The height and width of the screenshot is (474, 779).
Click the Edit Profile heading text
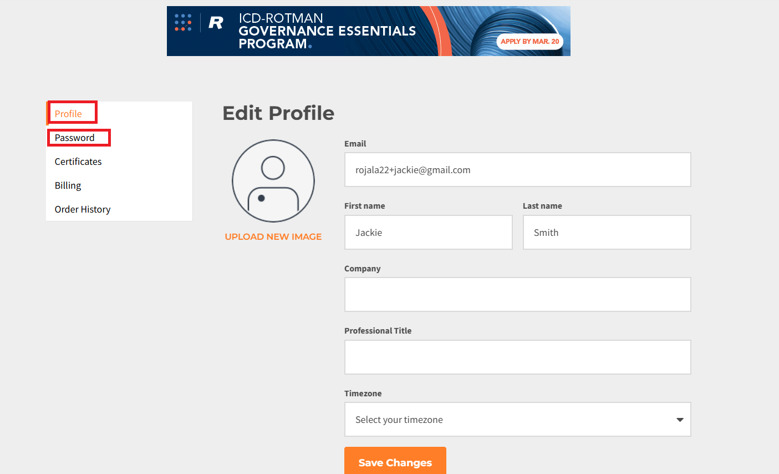point(278,113)
